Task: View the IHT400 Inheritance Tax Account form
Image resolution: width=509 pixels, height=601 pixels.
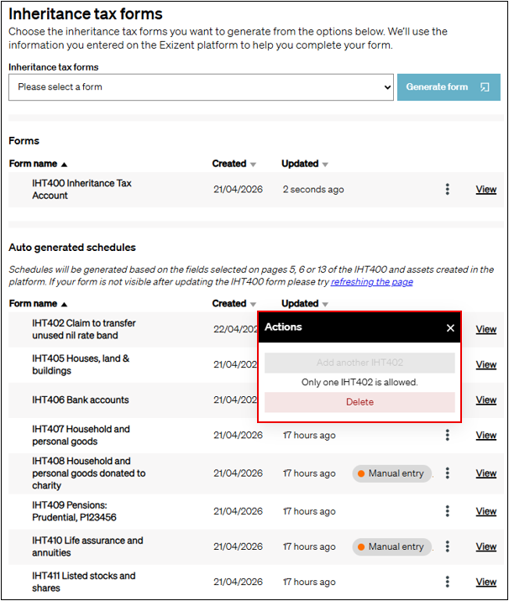Action: click(485, 190)
